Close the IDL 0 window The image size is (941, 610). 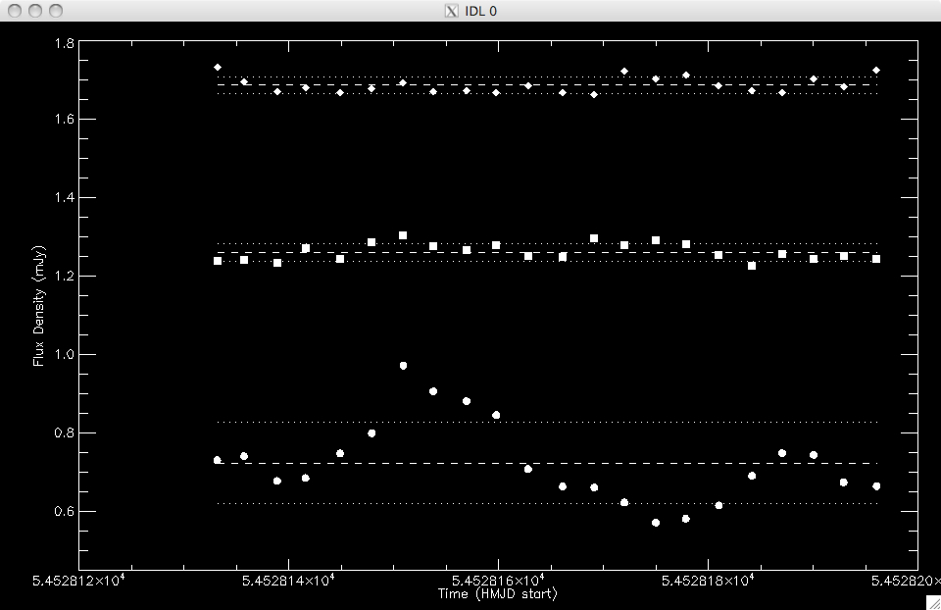[x=13, y=11]
